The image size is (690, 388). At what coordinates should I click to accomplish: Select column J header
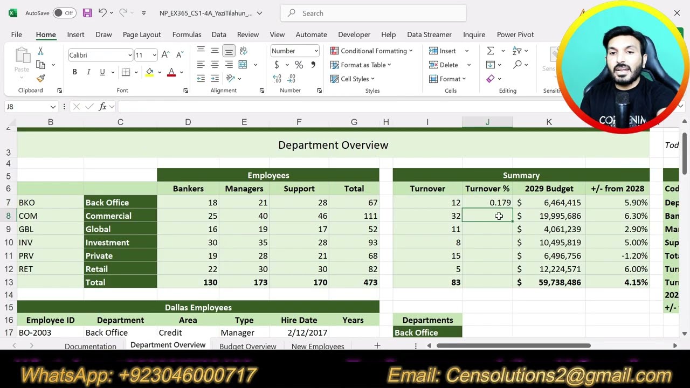487,122
